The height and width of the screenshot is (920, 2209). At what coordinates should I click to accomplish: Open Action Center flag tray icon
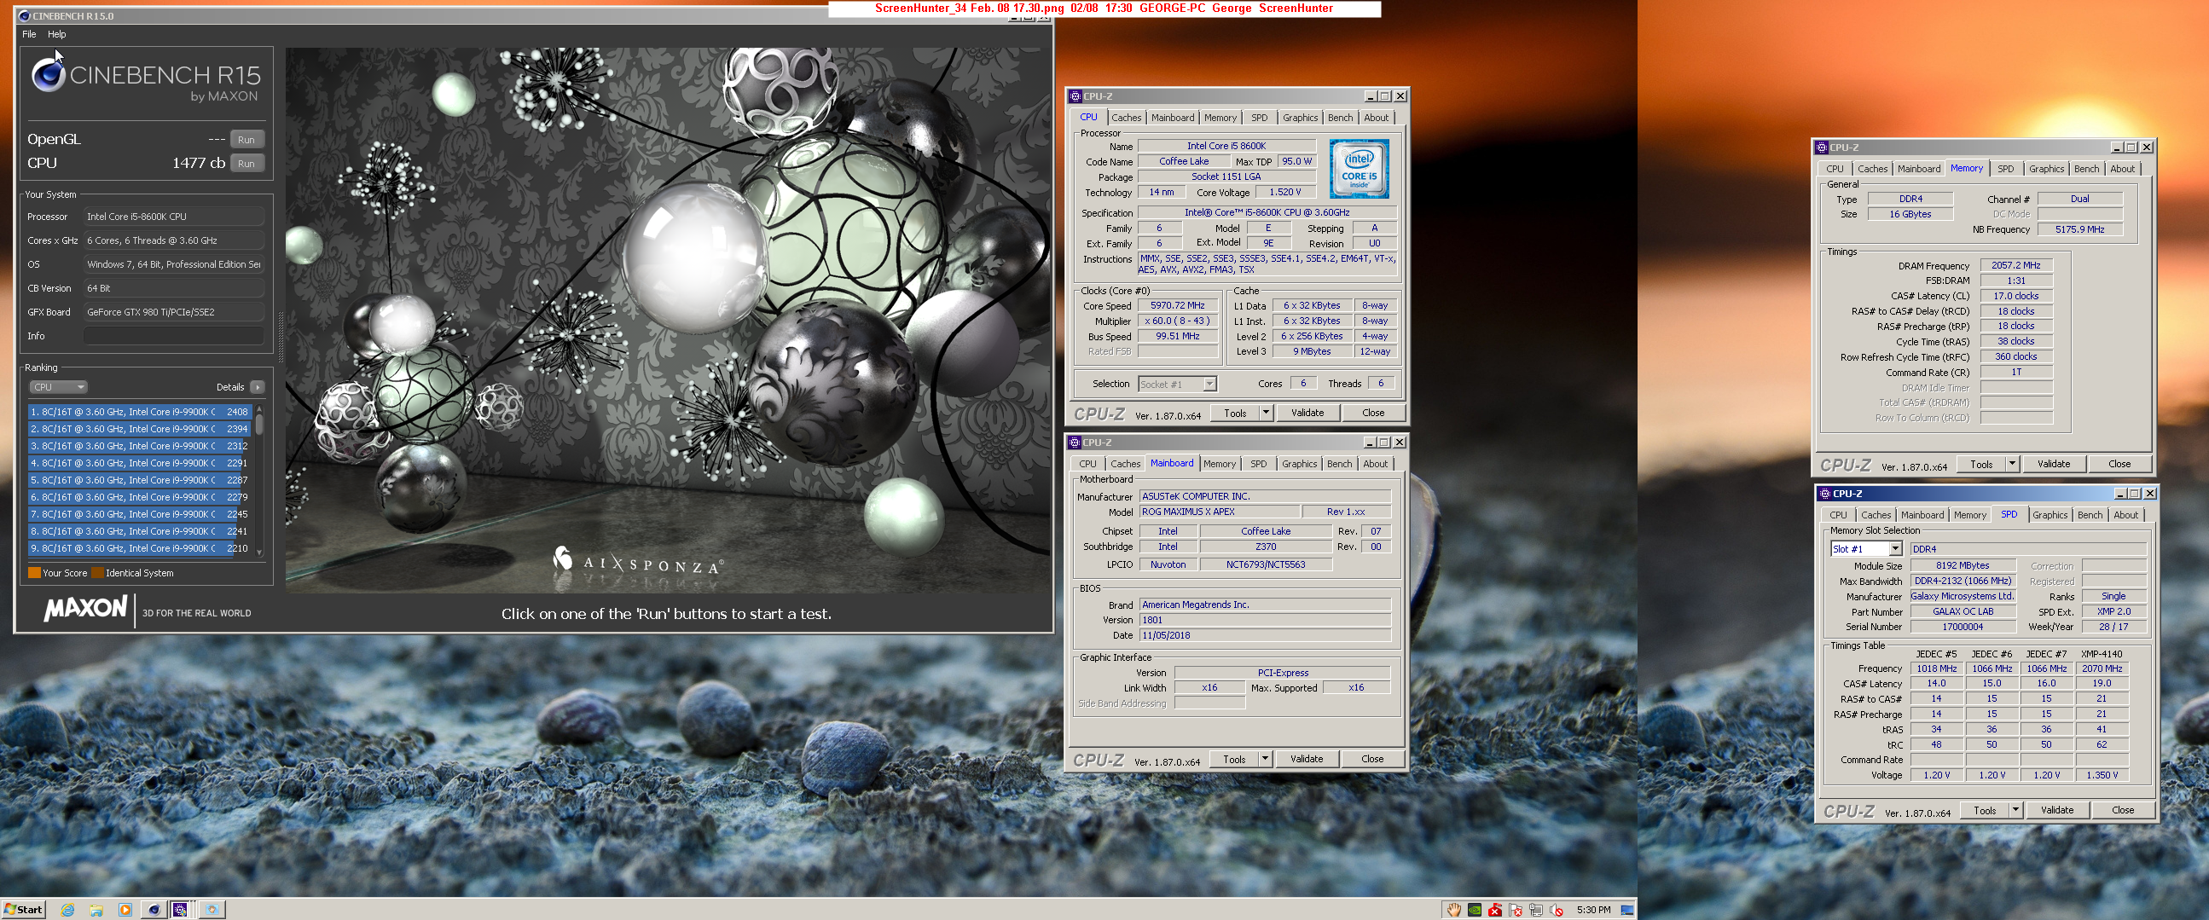tap(1516, 910)
